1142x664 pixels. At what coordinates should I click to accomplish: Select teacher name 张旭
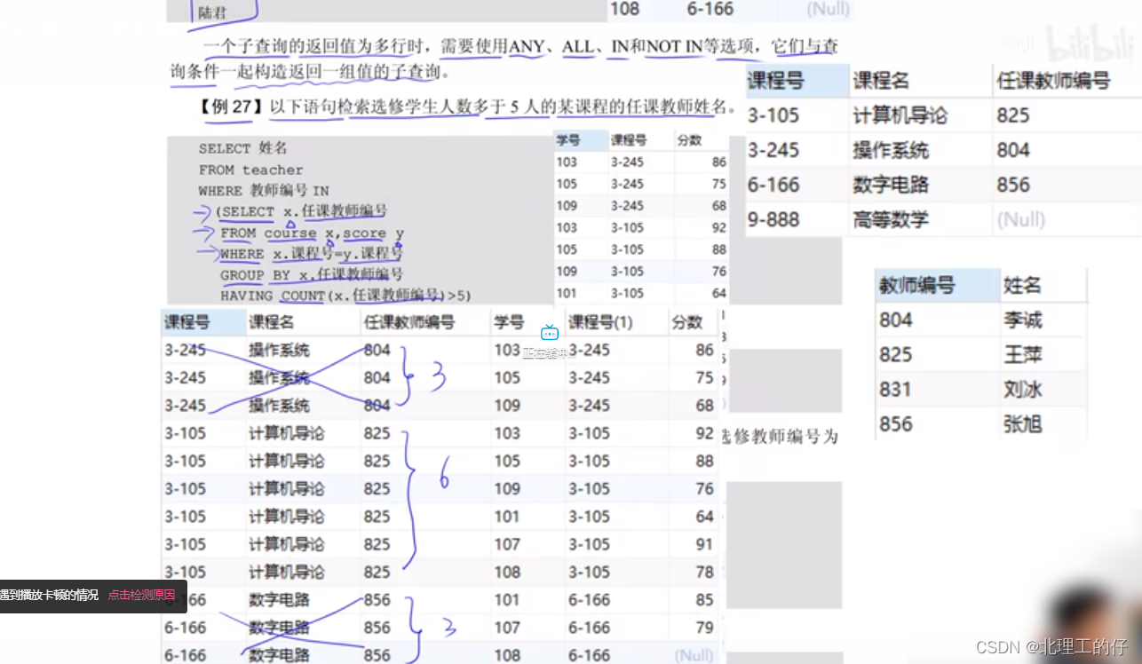(1022, 424)
